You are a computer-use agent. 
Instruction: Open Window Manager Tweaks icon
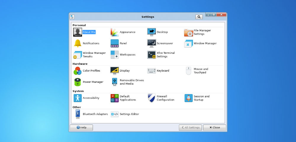tap(78, 55)
